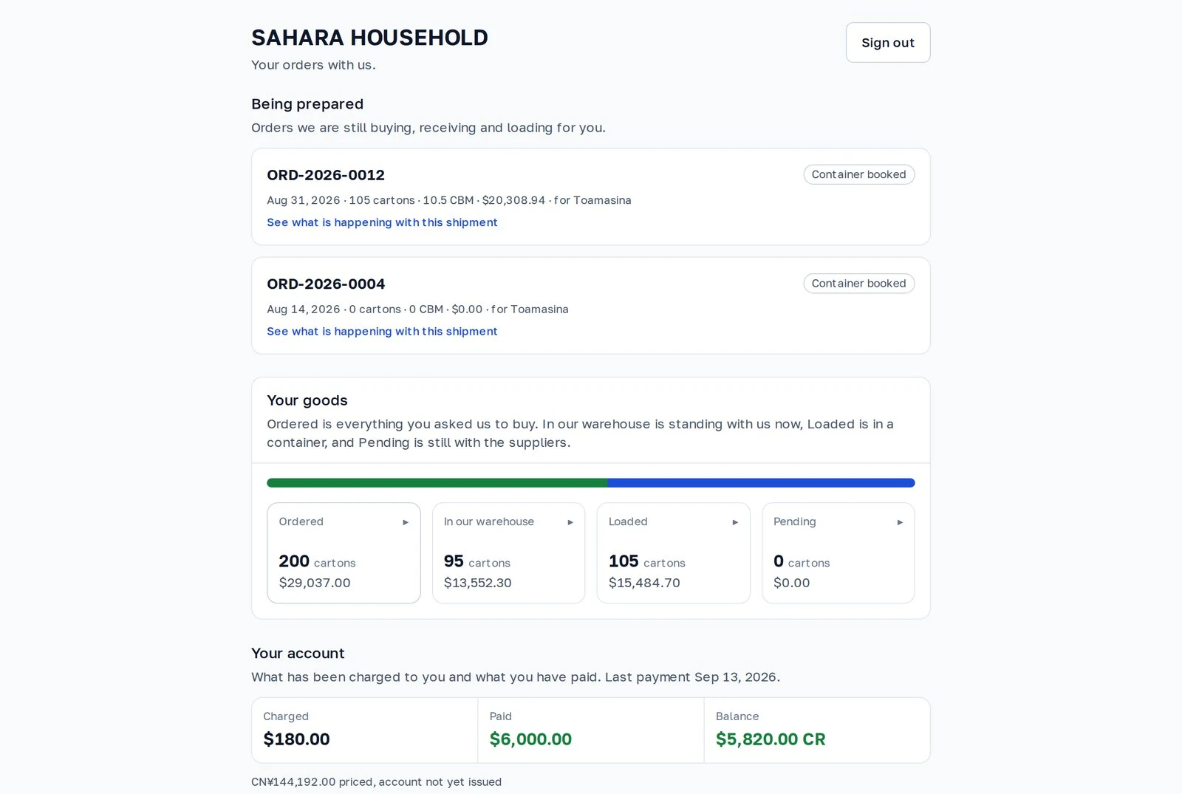Click Container booked badge on ORD-2026-0012
The image size is (1182, 794).
(x=859, y=174)
